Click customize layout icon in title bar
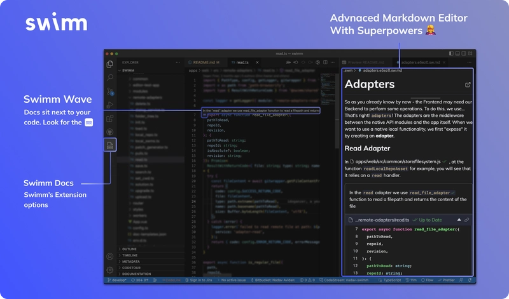The image size is (509, 299). [470, 53]
